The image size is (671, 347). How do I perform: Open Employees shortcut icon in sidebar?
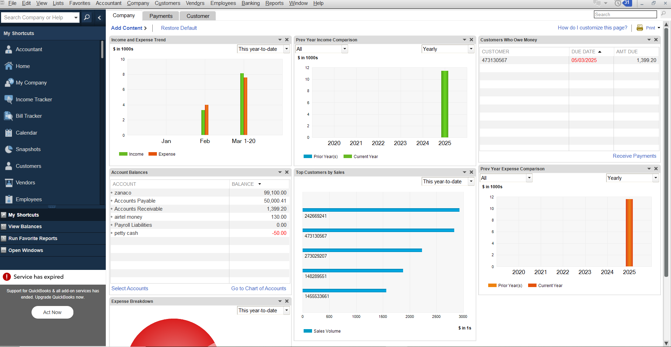9,199
